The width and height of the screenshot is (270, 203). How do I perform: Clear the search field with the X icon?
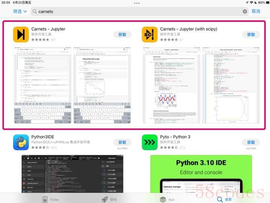pos(244,11)
